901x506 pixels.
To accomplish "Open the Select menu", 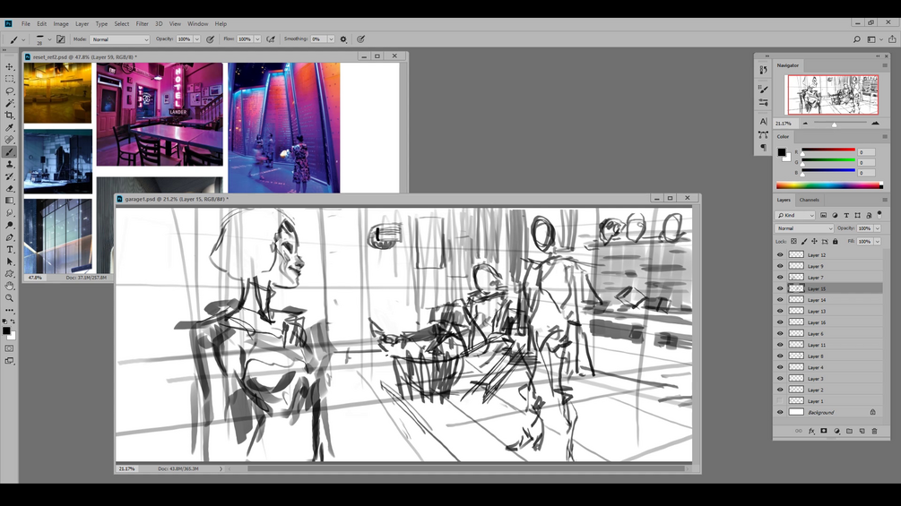I will [122, 24].
